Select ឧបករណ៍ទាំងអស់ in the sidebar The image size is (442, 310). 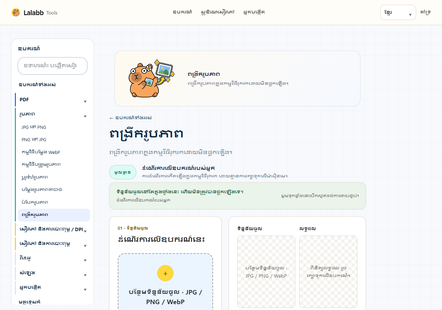[37, 85]
